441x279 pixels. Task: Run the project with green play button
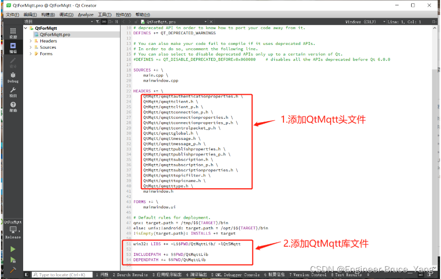click(13, 249)
